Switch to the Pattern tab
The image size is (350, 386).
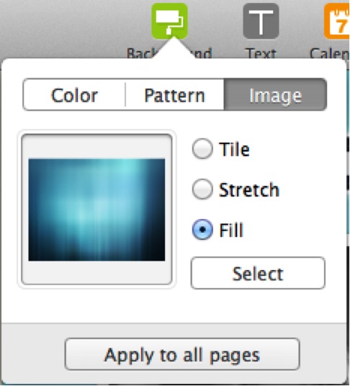pyautogui.click(x=175, y=95)
